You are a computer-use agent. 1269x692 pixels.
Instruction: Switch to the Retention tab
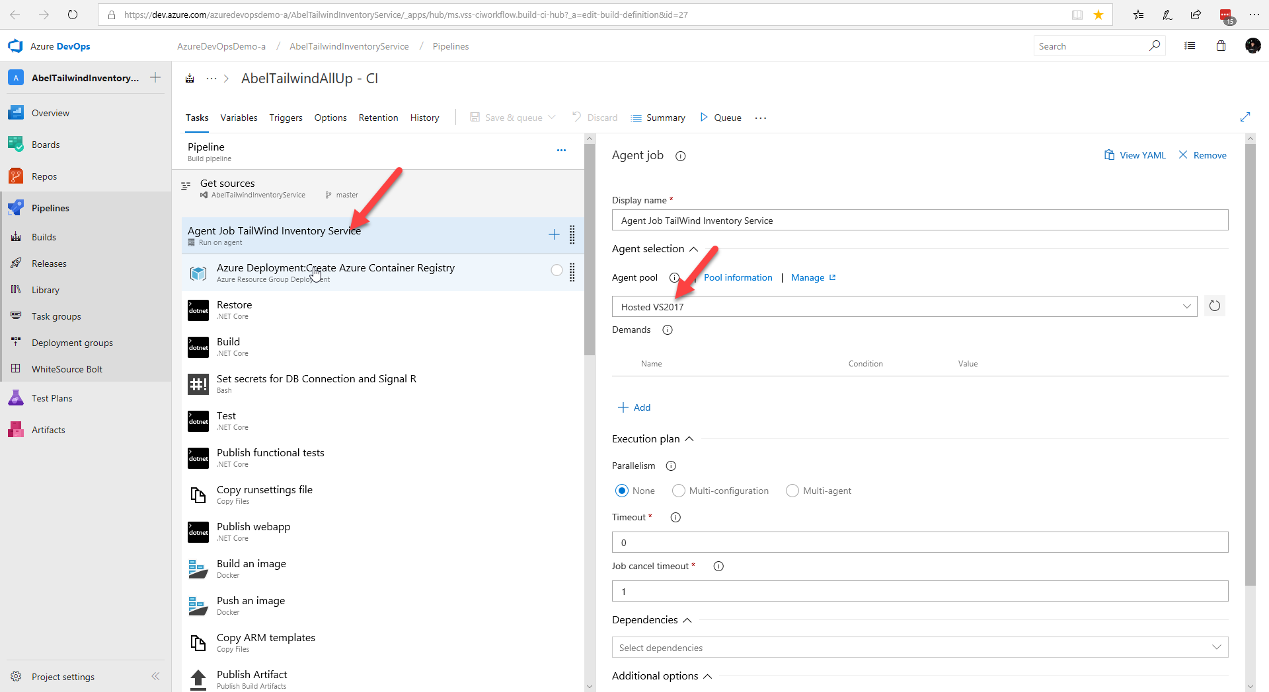click(x=378, y=118)
